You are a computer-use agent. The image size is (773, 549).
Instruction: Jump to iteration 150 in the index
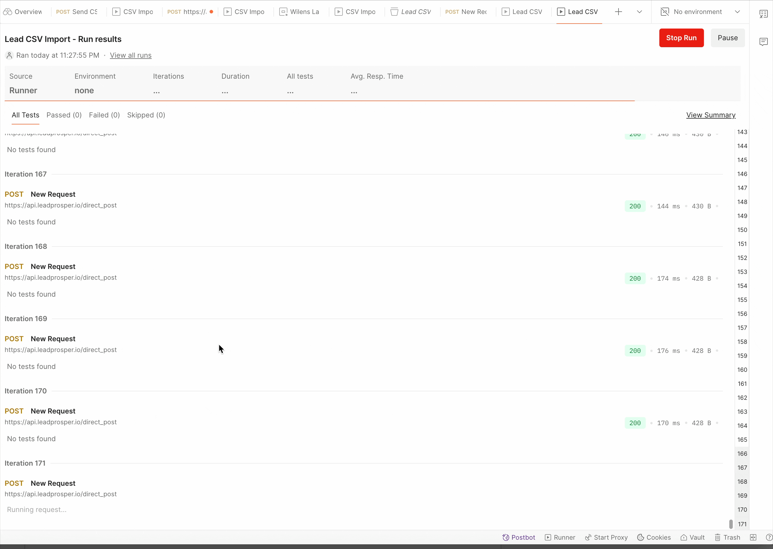coord(742,230)
